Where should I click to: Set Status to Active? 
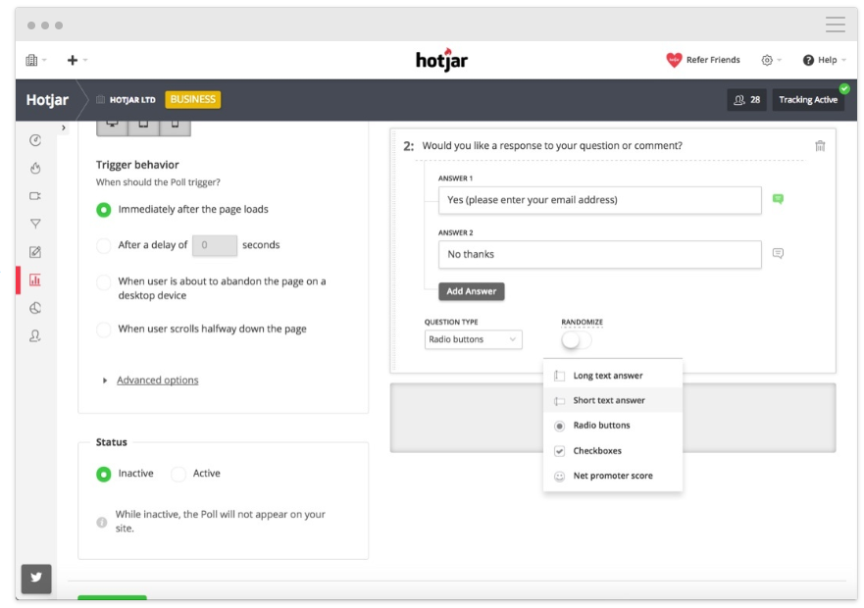[178, 474]
